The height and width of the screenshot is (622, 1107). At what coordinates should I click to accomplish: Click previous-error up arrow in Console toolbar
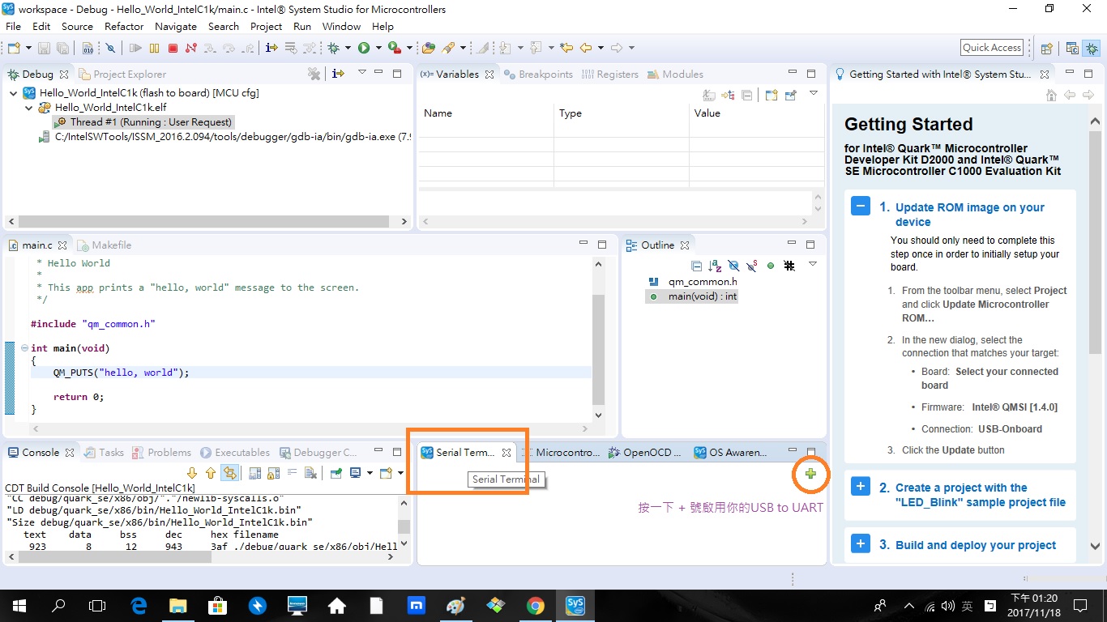point(211,473)
